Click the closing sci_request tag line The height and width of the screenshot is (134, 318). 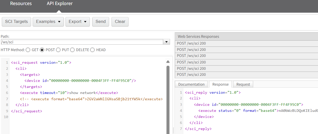point(27,111)
